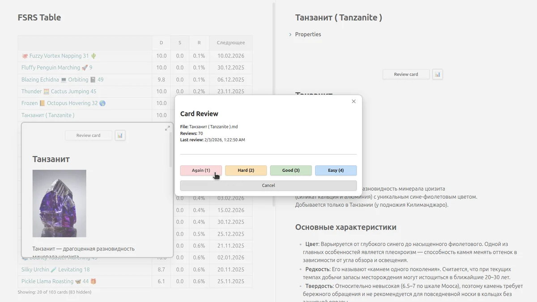Click difficulty value 6.1 in Pickle Llama row
The image size is (537, 302).
161,281
